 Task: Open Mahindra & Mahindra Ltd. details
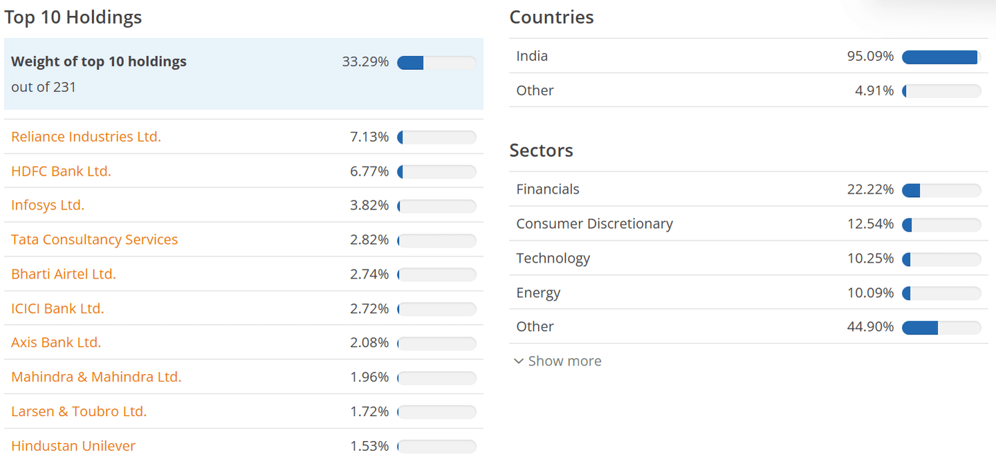96,377
